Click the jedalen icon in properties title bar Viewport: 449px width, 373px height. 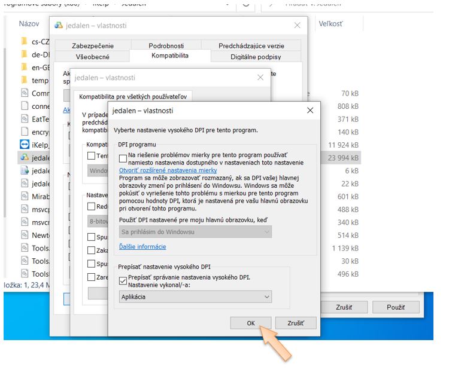pyautogui.click(x=59, y=26)
